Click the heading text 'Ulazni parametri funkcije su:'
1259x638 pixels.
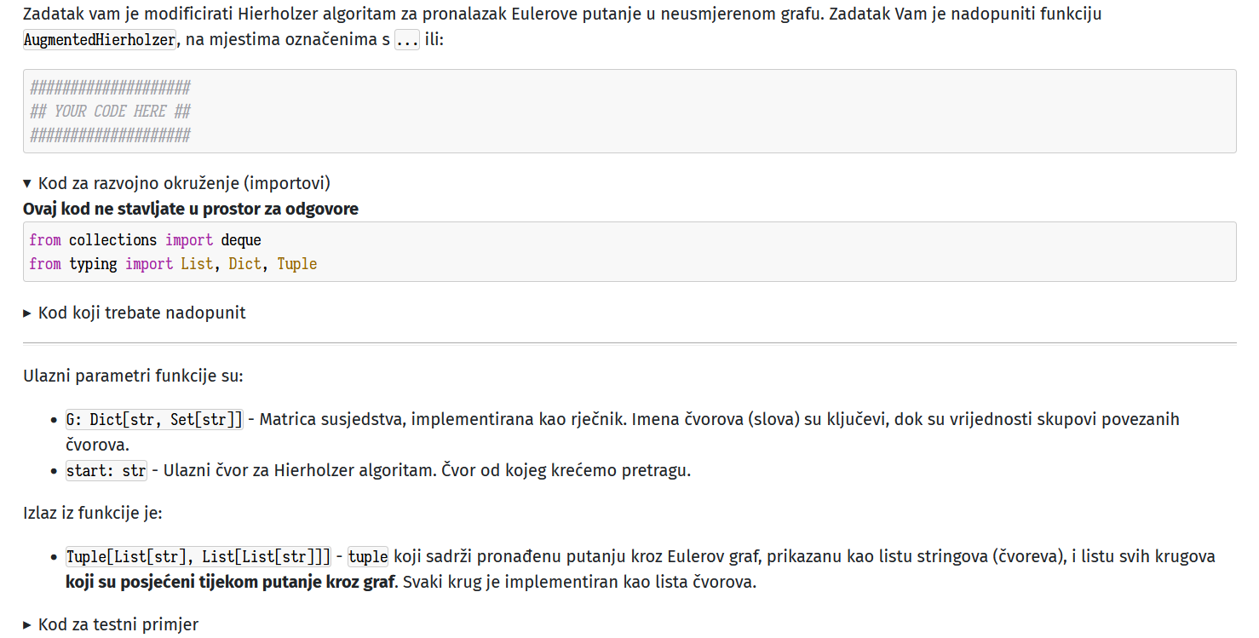point(134,376)
